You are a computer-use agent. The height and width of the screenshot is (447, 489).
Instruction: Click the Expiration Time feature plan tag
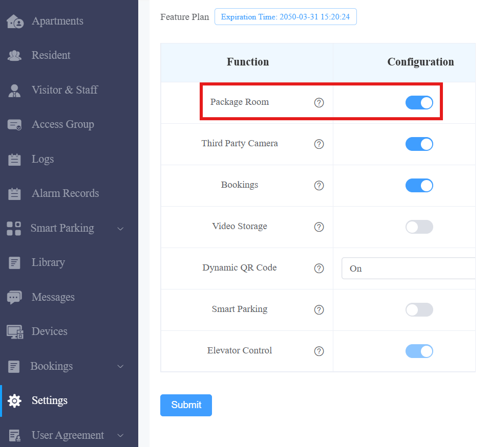click(285, 17)
